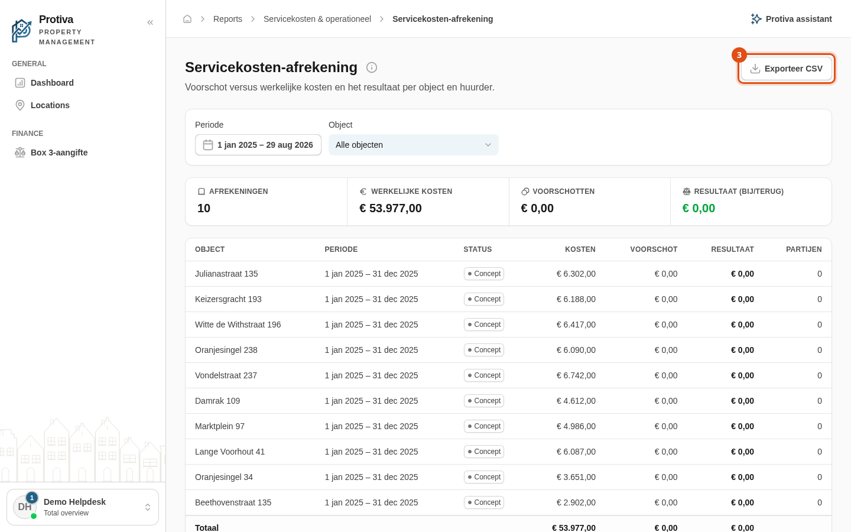Select Damrak 109 in the table
The image size is (851, 532).
[508, 401]
